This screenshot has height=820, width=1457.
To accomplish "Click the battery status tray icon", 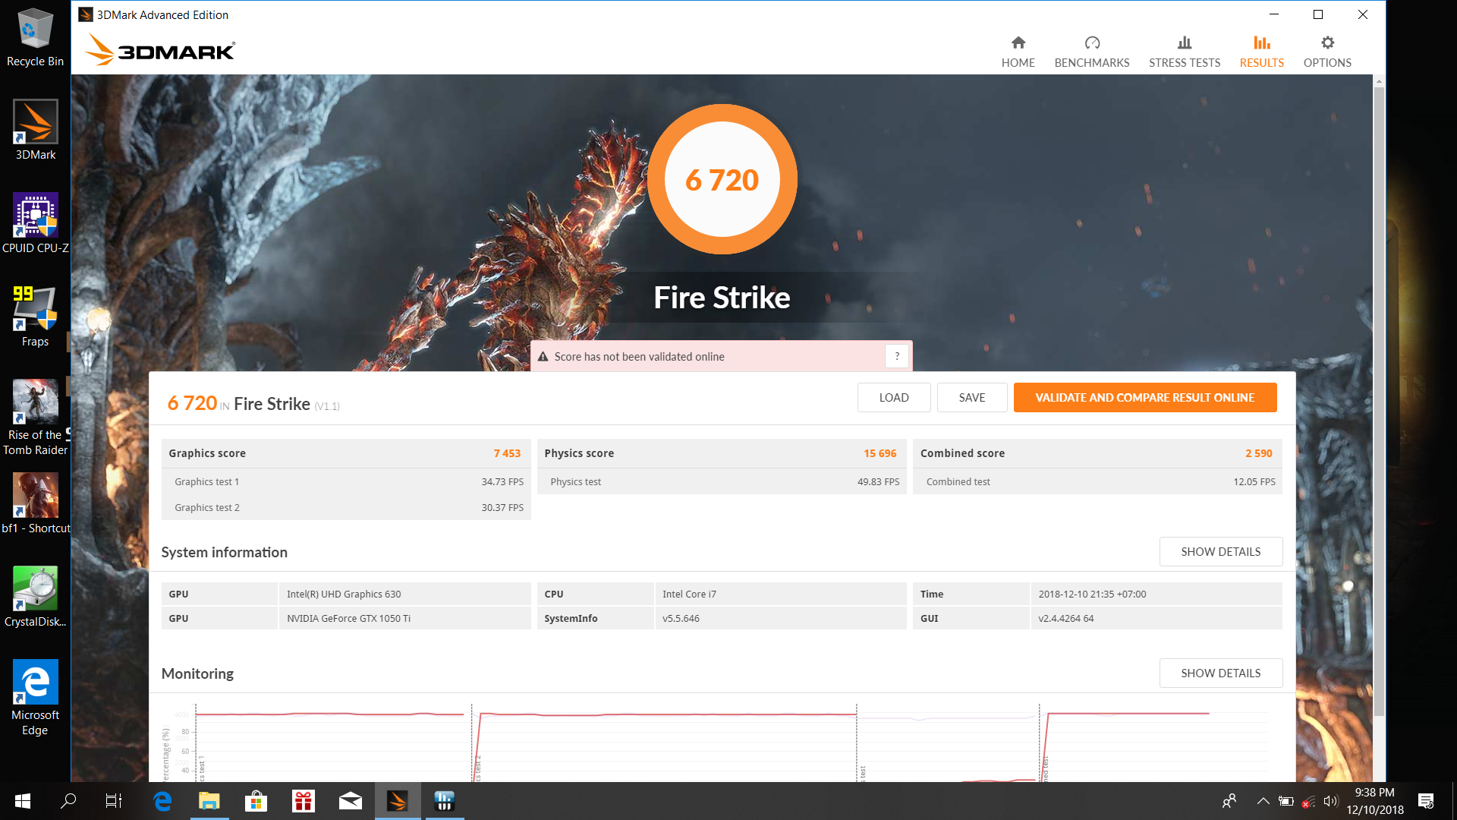I will pos(1285,801).
